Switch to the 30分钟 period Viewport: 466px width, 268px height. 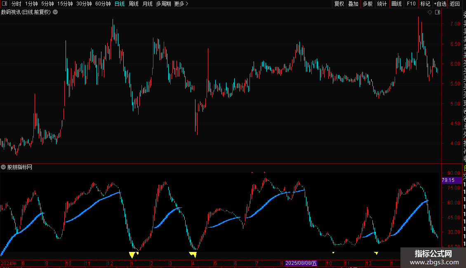84,4
